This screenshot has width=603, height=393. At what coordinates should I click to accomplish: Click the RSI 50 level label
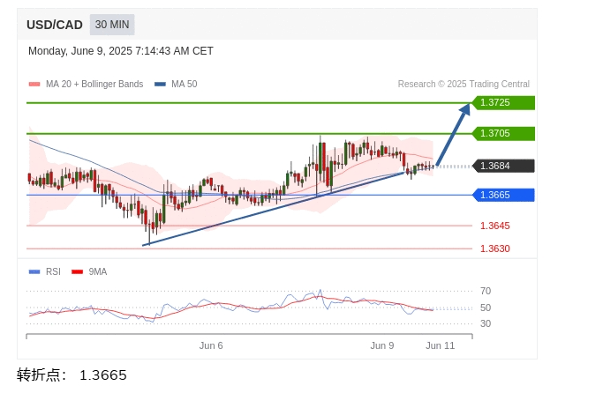click(x=486, y=308)
